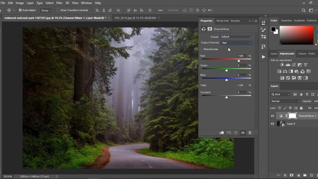The height and width of the screenshot is (179, 318).
Task: Click the foreground color swatch
Action: [x=273, y=29]
